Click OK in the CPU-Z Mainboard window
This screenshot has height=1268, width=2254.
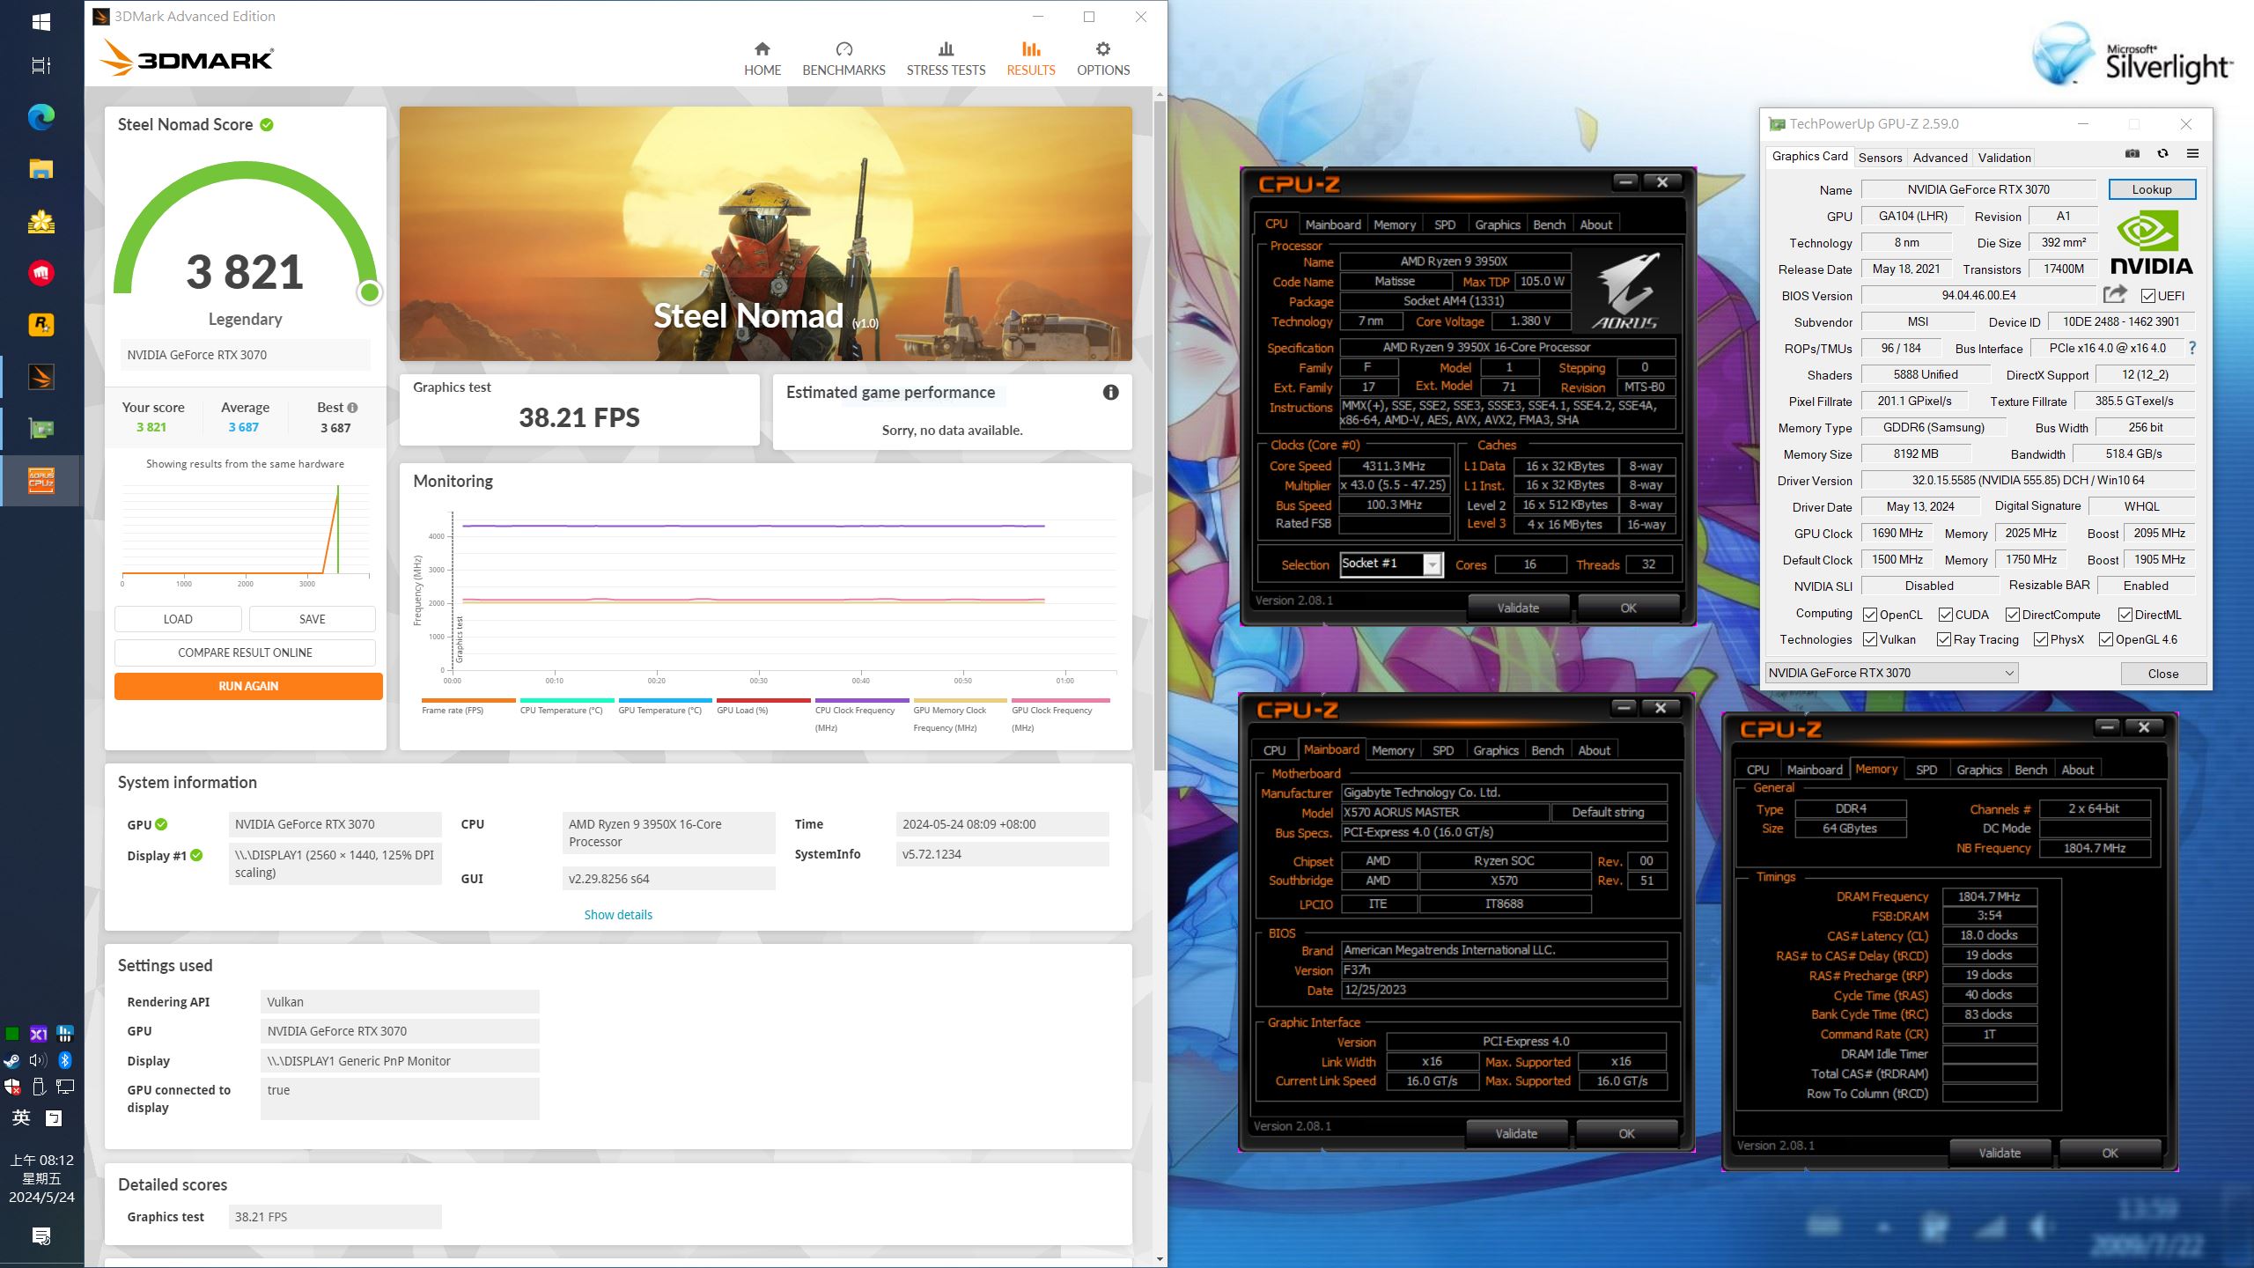coord(1626,1133)
